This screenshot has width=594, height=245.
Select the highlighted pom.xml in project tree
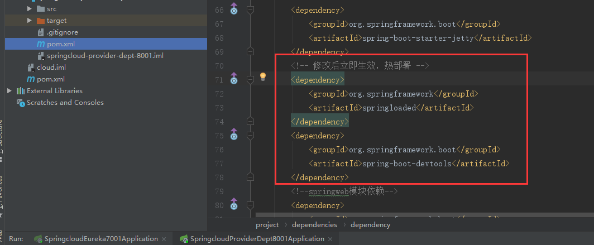pos(106,44)
